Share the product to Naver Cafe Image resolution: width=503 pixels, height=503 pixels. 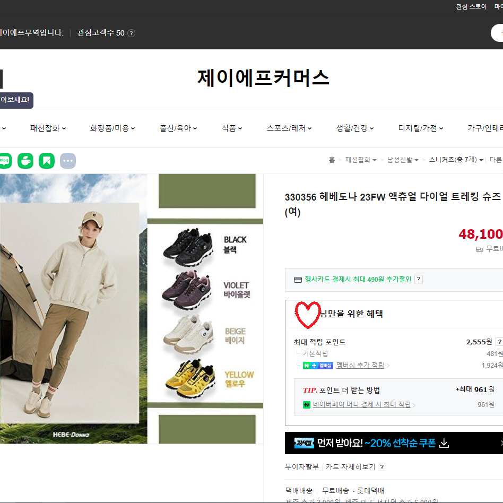25,161
